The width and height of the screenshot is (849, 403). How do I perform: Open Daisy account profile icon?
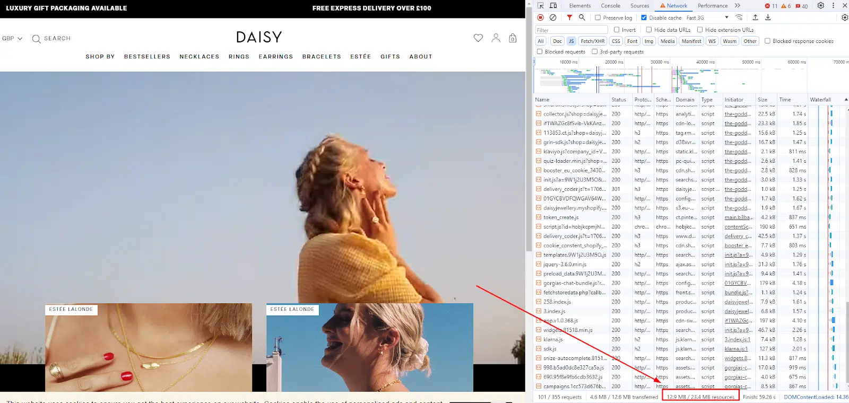[496, 38]
